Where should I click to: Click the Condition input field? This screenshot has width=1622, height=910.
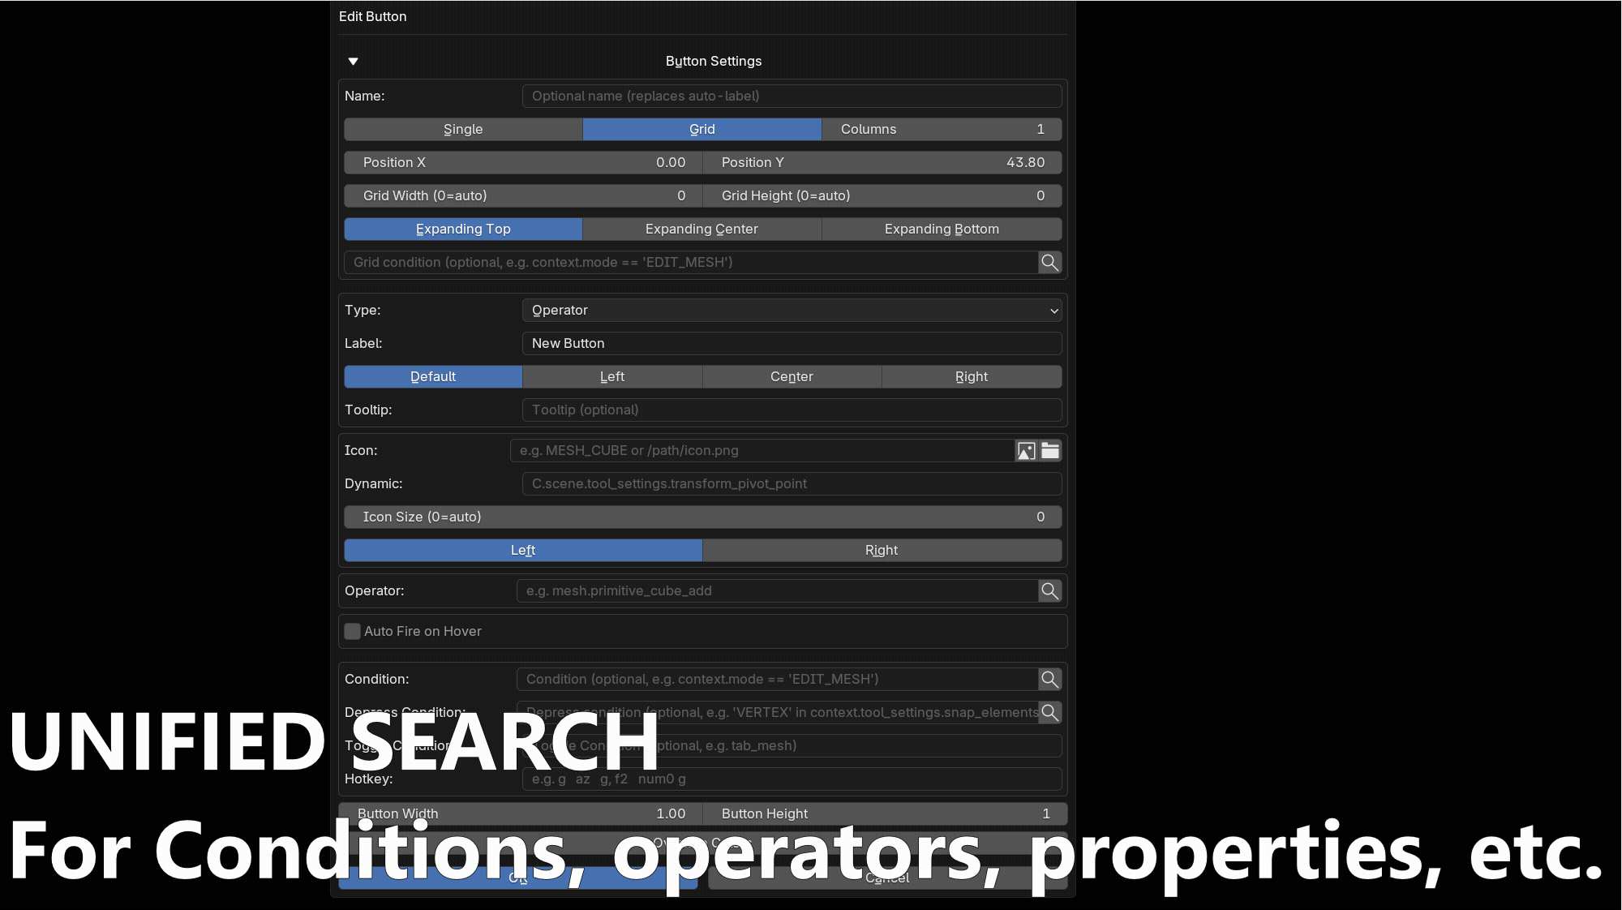tap(777, 679)
